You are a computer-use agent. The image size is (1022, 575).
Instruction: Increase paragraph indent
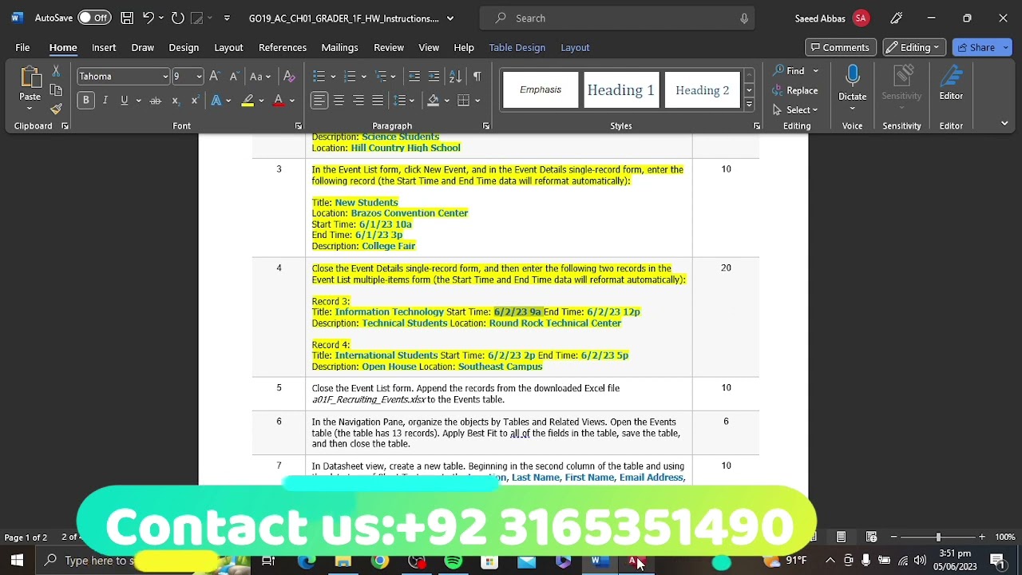pos(434,77)
